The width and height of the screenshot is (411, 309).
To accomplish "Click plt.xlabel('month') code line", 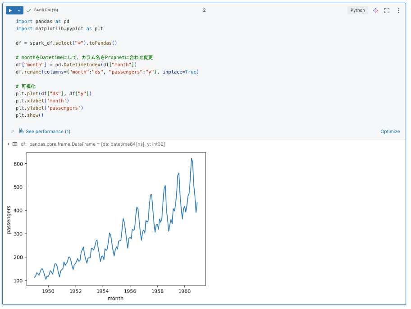I will 42,101.
